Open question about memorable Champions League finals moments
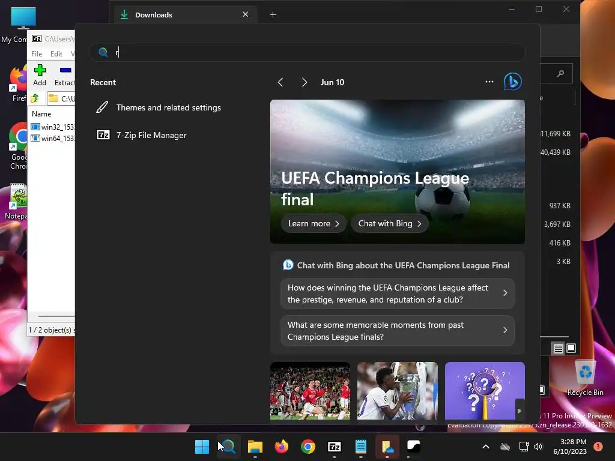This screenshot has width=615, height=461. (398, 331)
